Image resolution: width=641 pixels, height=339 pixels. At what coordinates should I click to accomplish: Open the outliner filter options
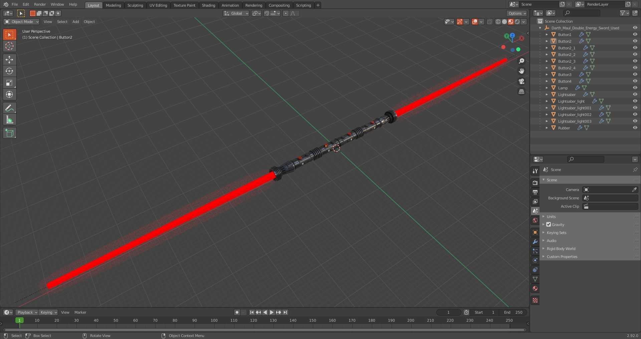[x=624, y=13]
